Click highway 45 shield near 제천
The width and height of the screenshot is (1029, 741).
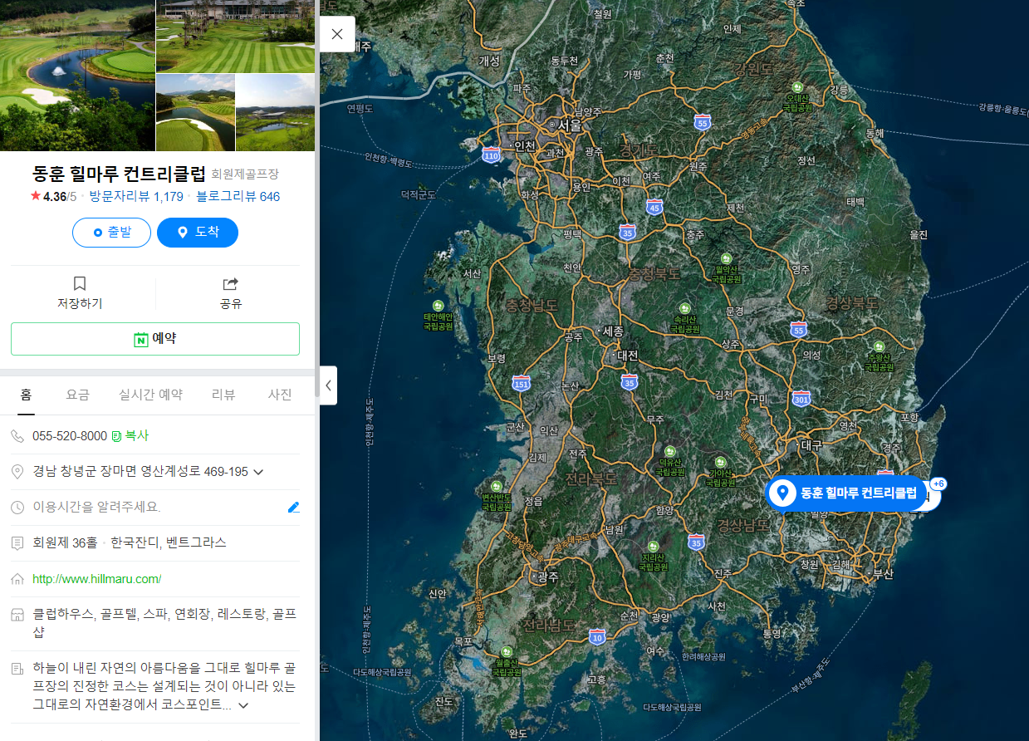coord(654,207)
